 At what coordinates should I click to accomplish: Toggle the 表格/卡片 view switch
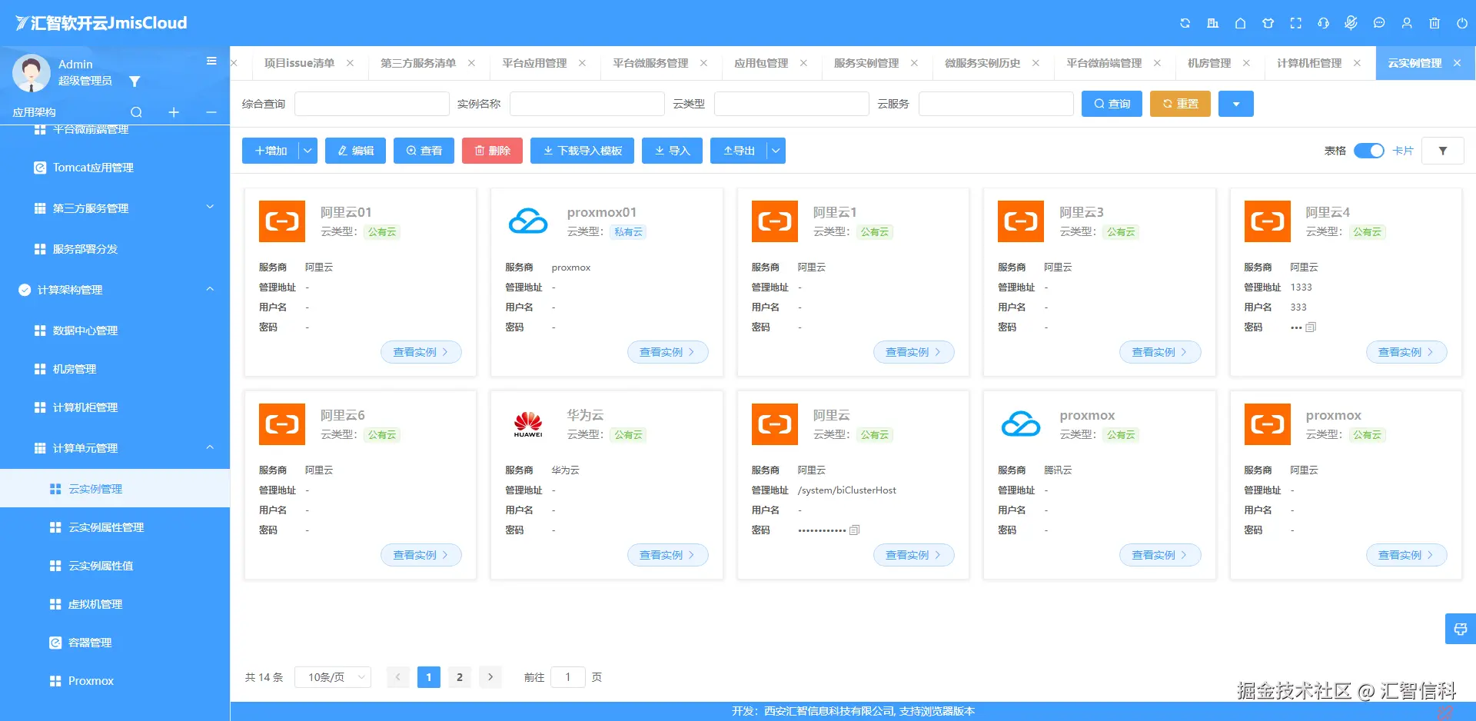[1368, 151]
